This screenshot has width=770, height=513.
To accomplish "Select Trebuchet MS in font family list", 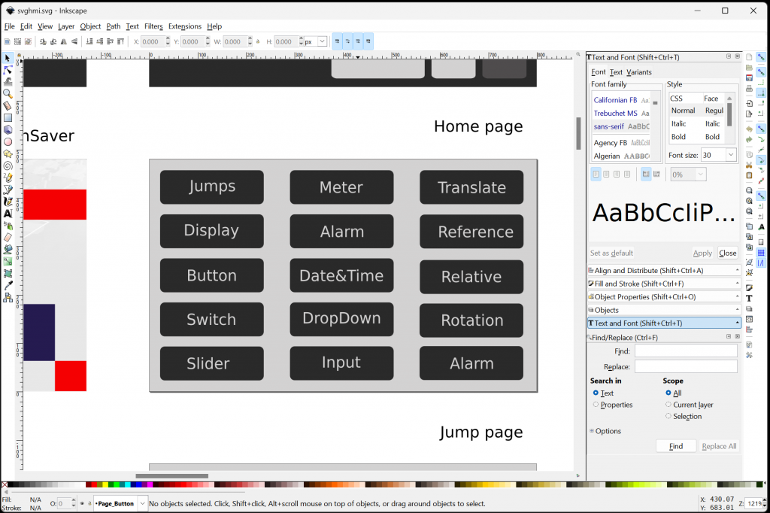I will coord(620,113).
